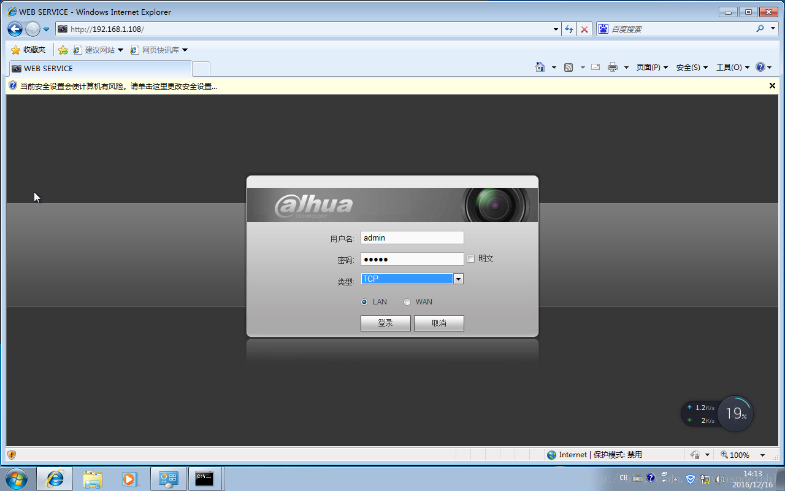Click the control panel taskbar icon
The width and height of the screenshot is (785, 491).
tap(168, 479)
